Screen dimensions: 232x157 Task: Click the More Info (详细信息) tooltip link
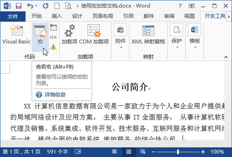point(55,95)
